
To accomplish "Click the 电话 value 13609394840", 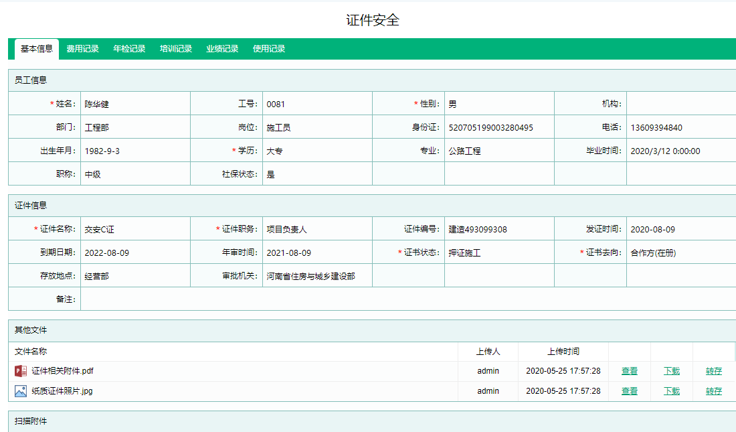I will pos(656,127).
